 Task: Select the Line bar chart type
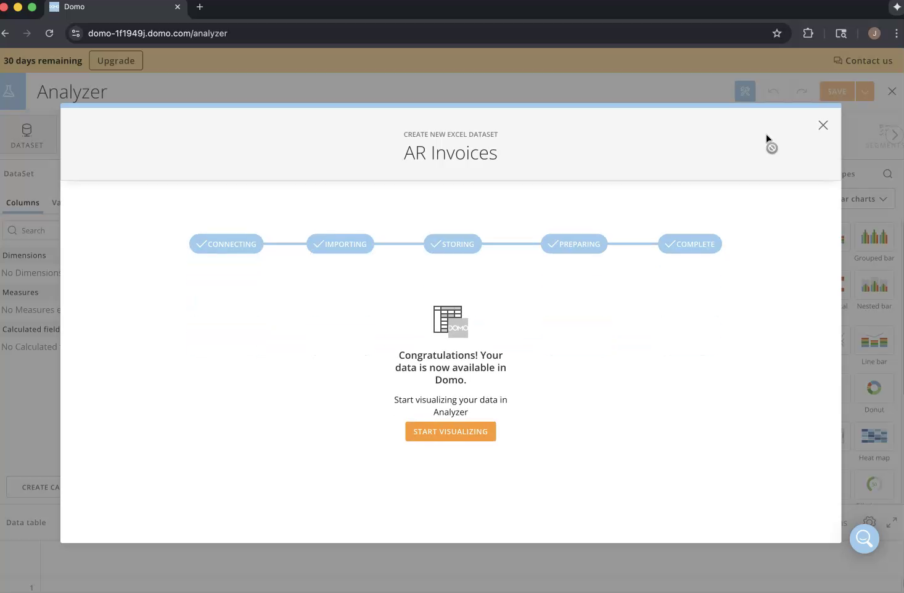[x=874, y=347]
